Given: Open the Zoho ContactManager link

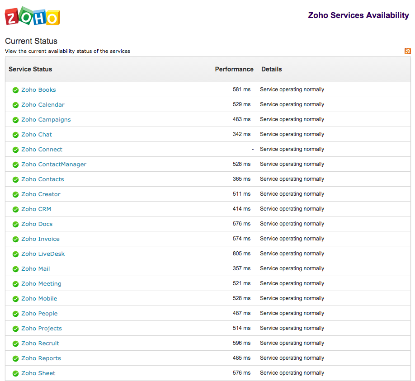Looking at the screenshot, I should click(x=54, y=165).
